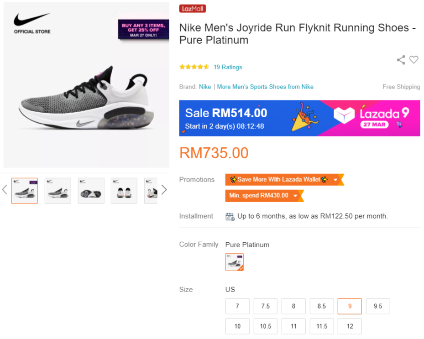The height and width of the screenshot is (339, 424).
Task: Show next product thumbnails arrow
Action: pos(164,189)
